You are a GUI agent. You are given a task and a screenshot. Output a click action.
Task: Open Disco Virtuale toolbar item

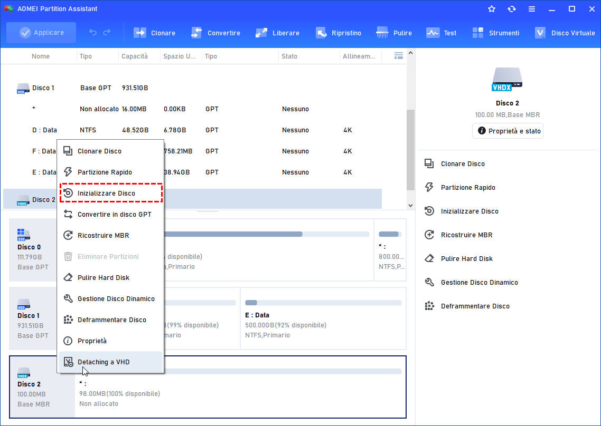click(x=565, y=33)
